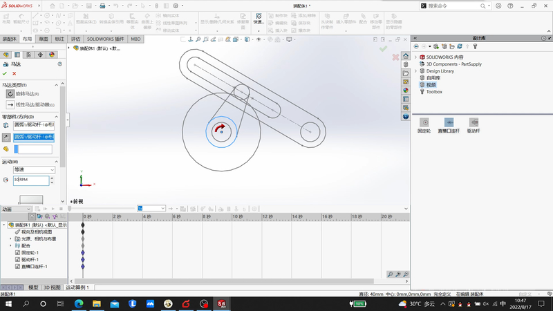Click the key point on 驱动杆-1 row
This screenshot has width=553, height=311.
[x=83, y=260]
